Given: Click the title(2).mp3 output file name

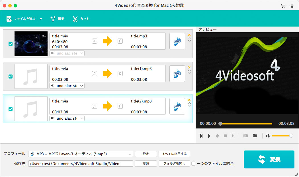Looking at the screenshot, I should 141,101.
